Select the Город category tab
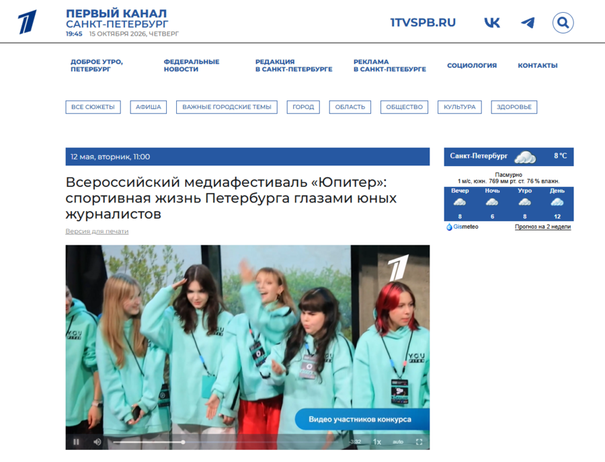 (303, 107)
